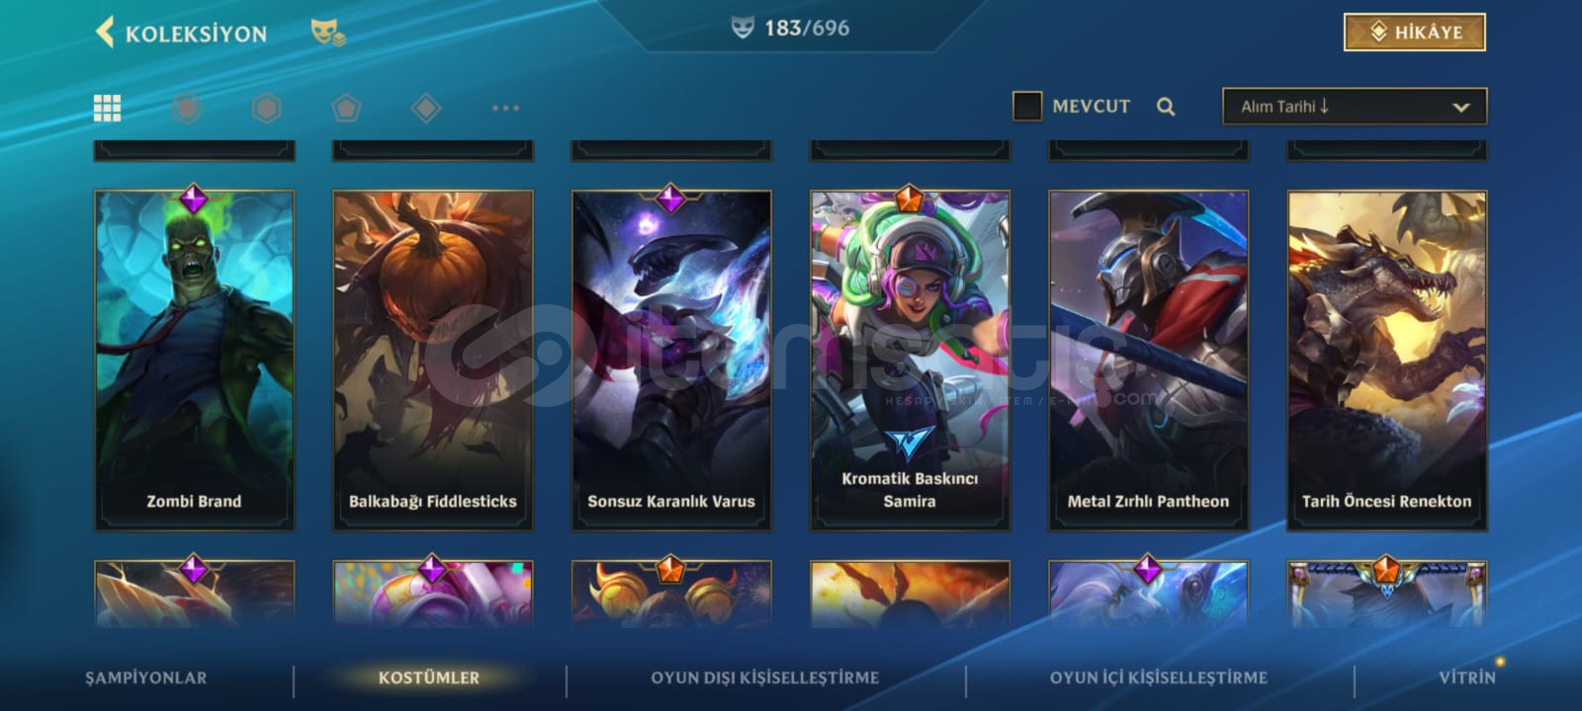Filter by the diamond rarity gem icon
Screen dimensions: 1582x711
pos(426,108)
